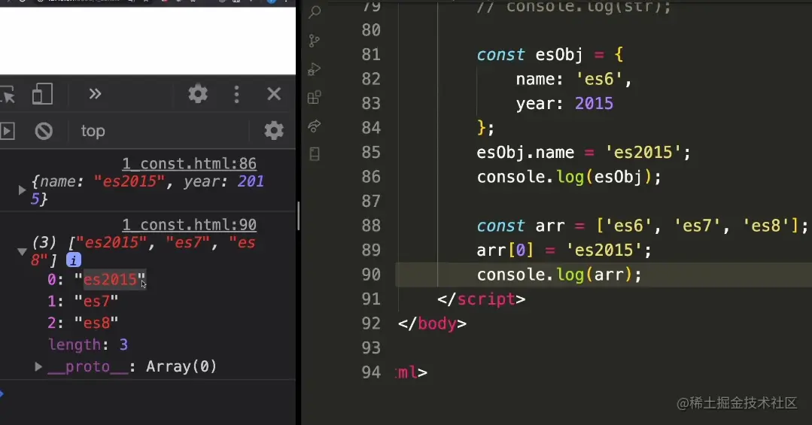812x425 pixels.
Task: Clear the console
Action: pyautogui.click(x=44, y=131)
